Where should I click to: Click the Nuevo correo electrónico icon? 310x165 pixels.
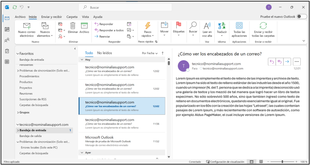click(27, 26)
